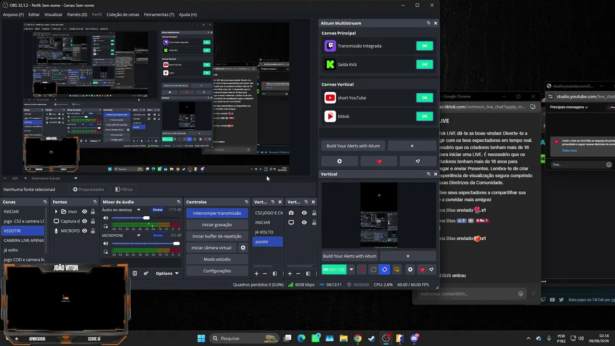
Task: Click Iniciar câmera virtual button
Action: (211, 248)
